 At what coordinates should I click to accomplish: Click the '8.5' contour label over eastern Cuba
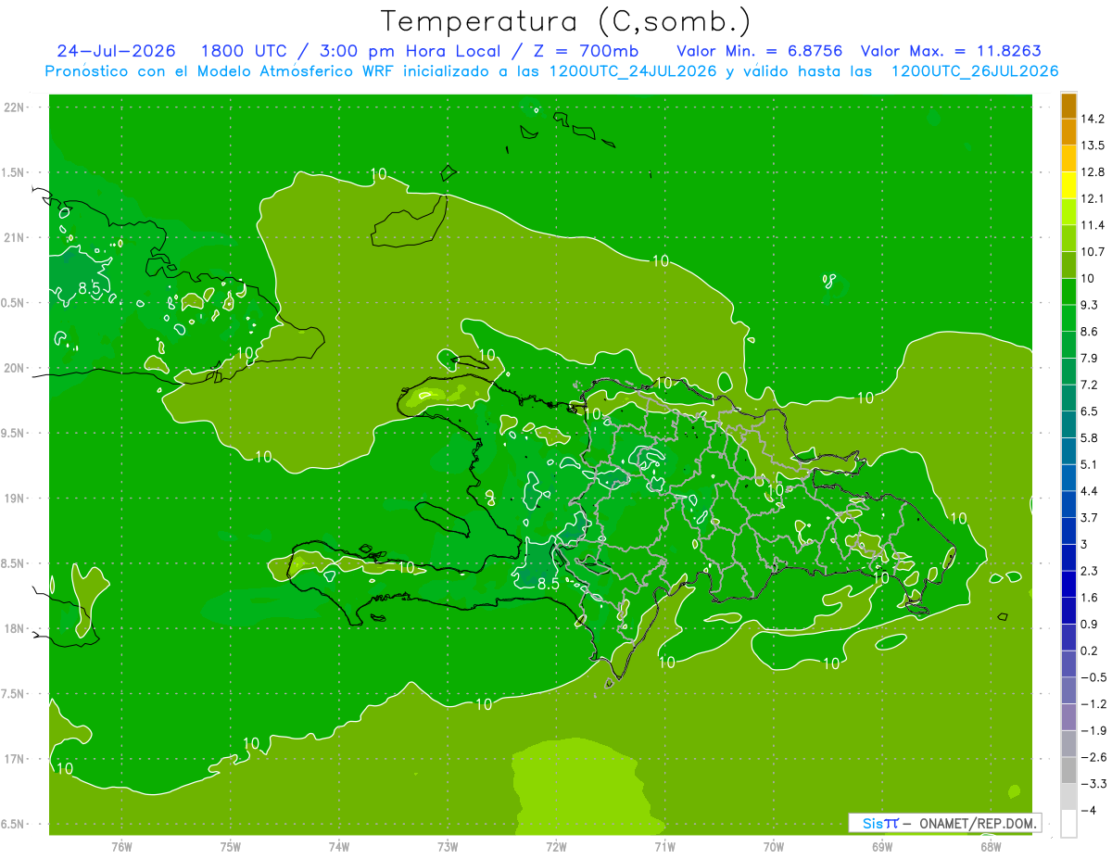[89, 289]
